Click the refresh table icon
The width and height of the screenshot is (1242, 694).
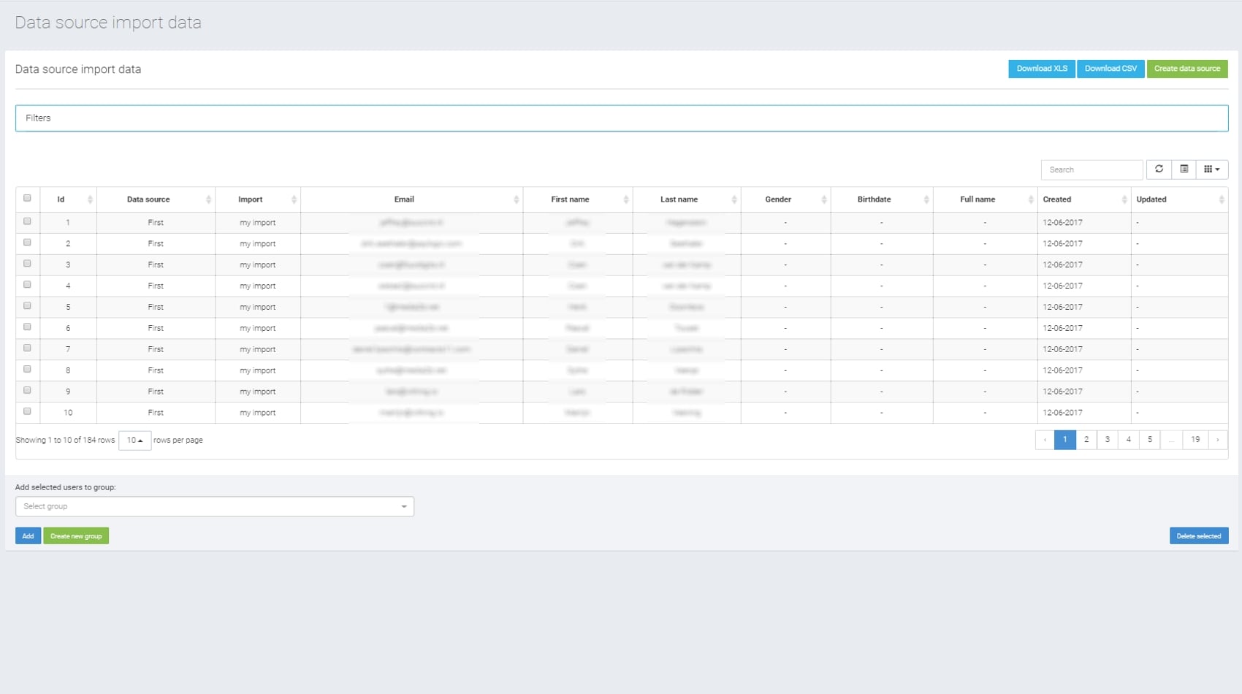(x=1159, y=169)
